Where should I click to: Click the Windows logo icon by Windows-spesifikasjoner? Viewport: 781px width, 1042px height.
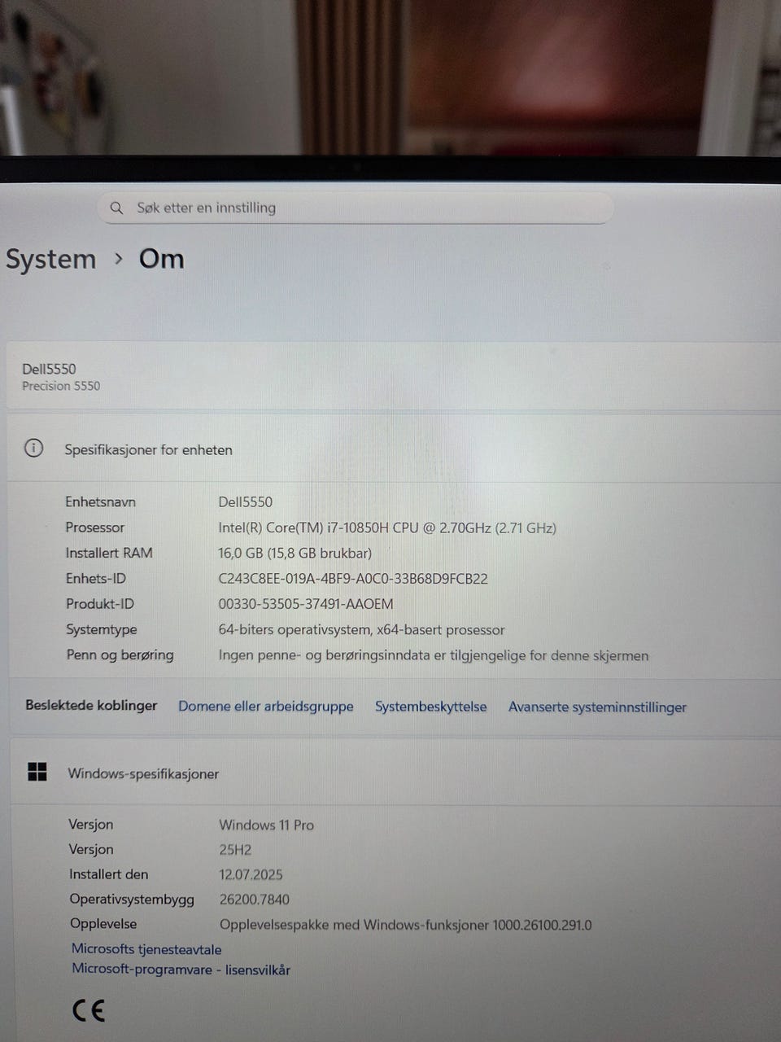37,772
